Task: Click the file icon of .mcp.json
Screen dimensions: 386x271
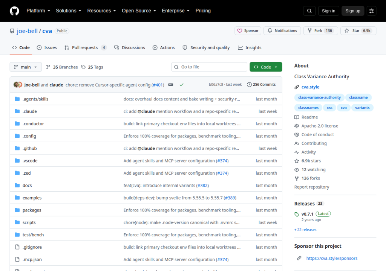Action: (17, 259)
